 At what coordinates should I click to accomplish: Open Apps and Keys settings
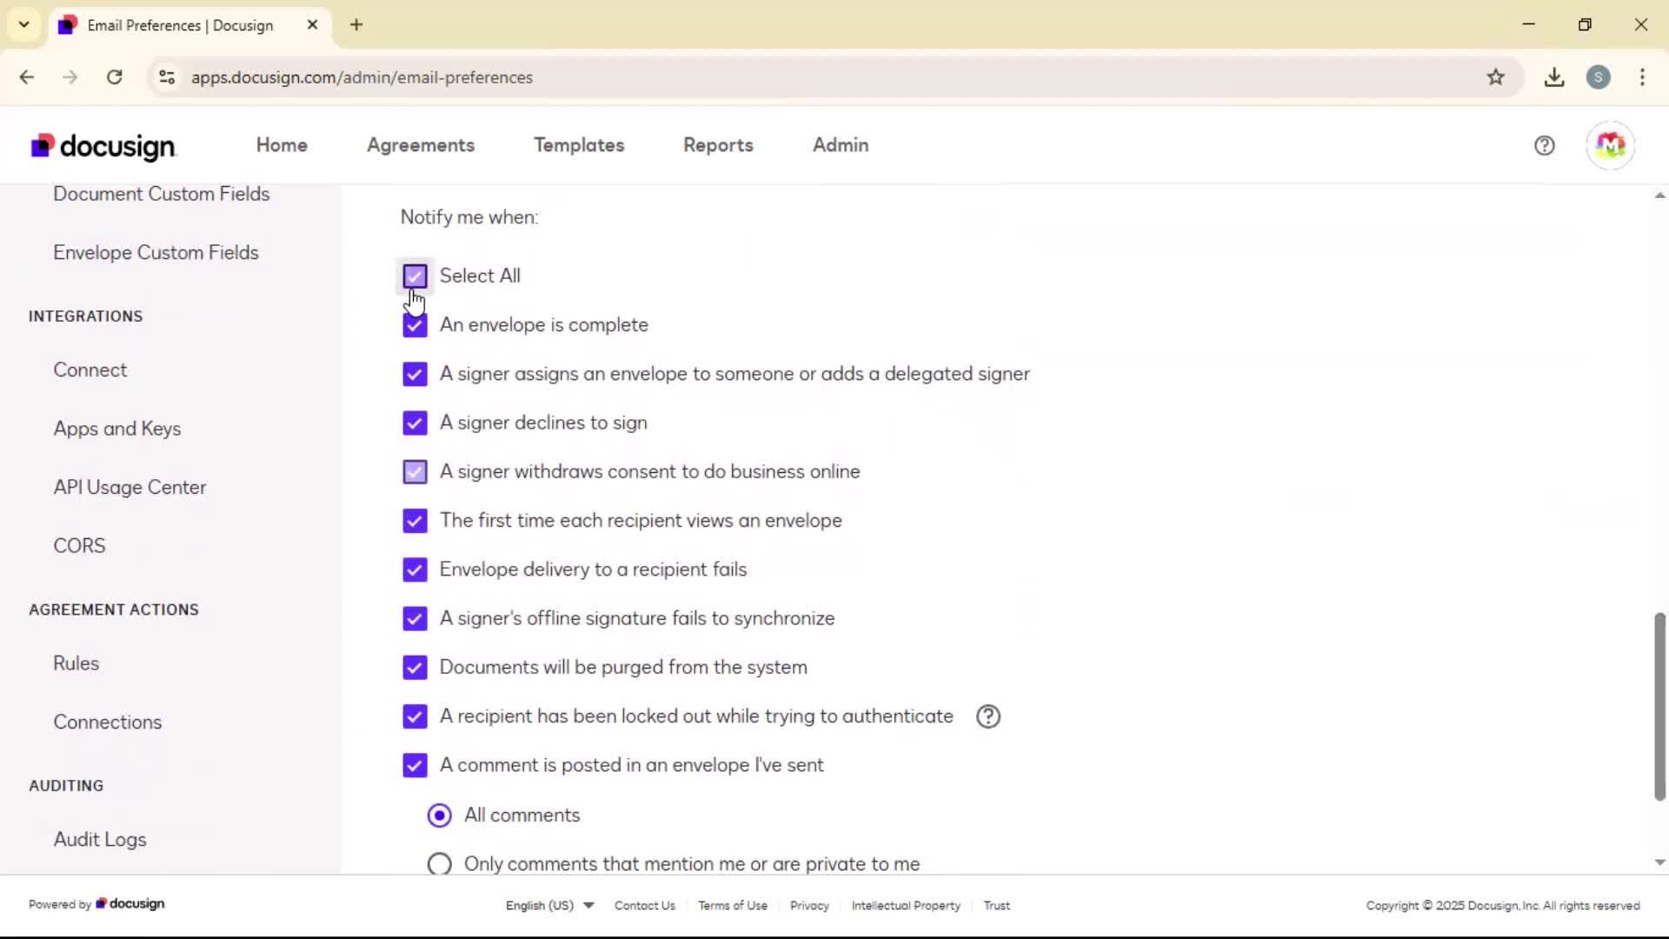(117, 429)
